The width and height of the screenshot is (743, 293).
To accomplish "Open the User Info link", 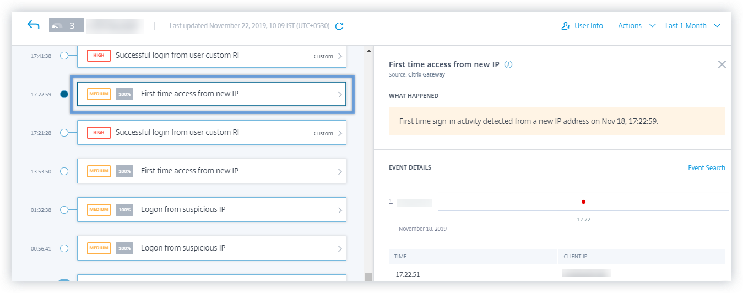I will pos(588,26).
